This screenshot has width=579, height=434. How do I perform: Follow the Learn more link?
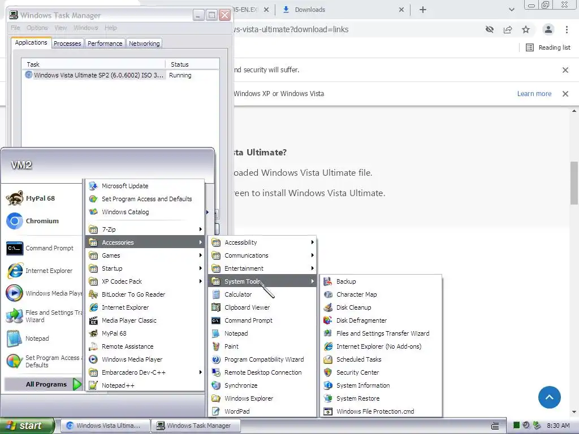pyautogui.click(x=534, y=94)
